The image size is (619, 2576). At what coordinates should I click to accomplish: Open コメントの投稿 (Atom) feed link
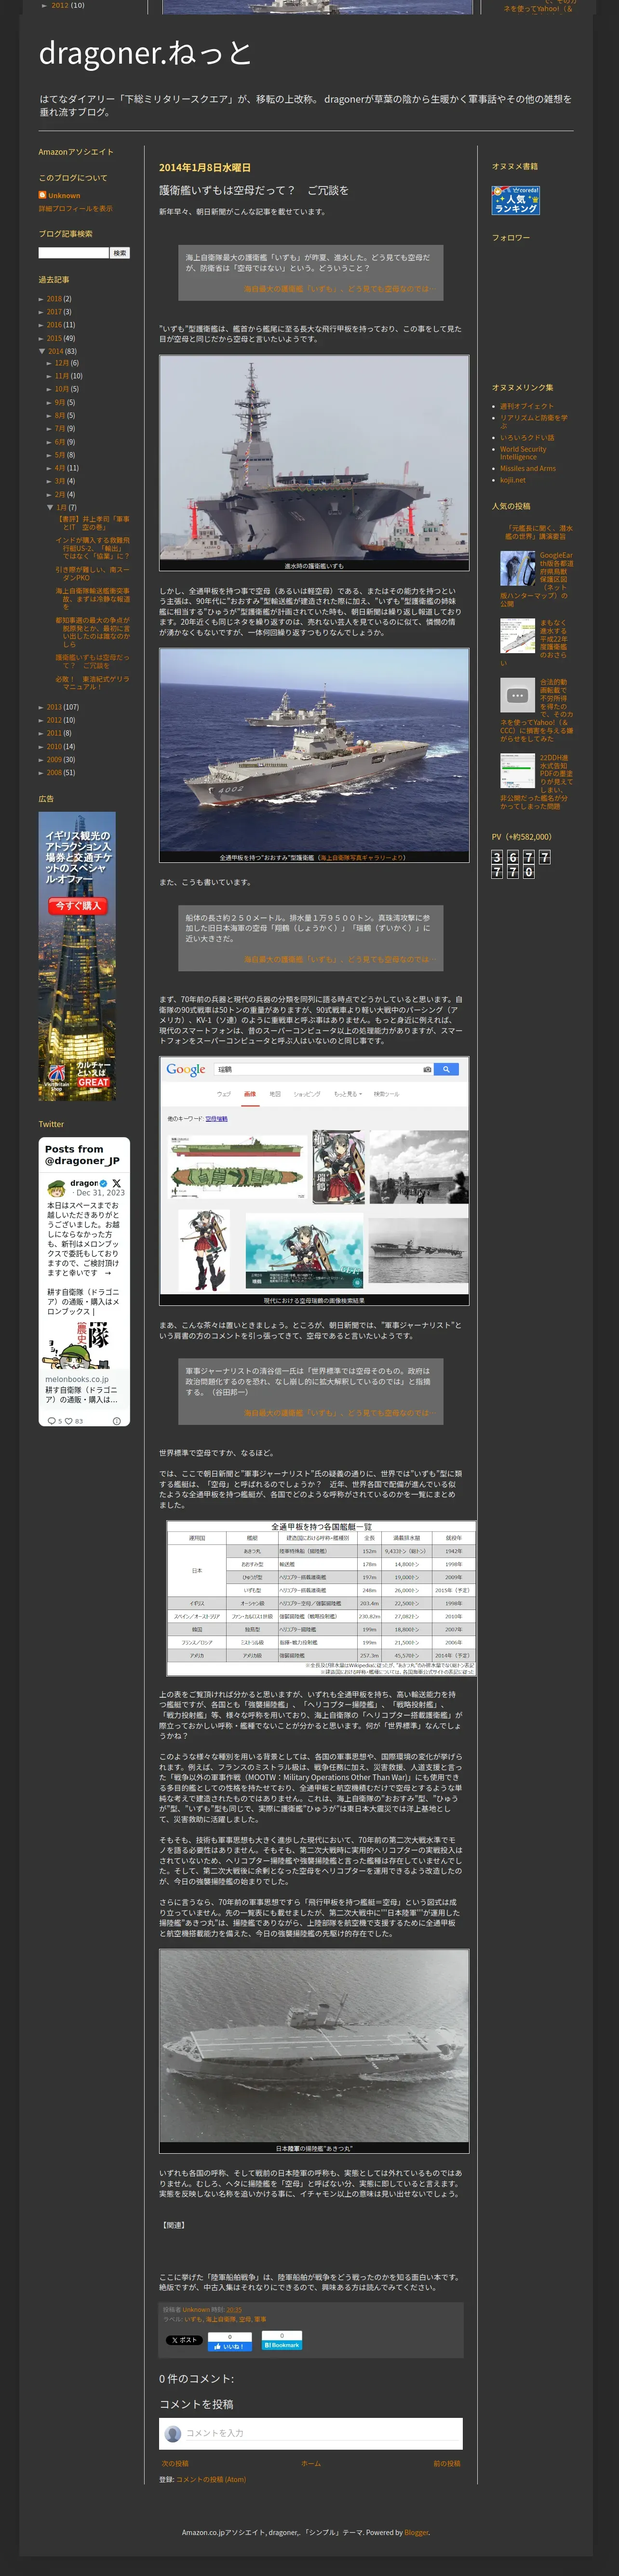click(211, 2479)
